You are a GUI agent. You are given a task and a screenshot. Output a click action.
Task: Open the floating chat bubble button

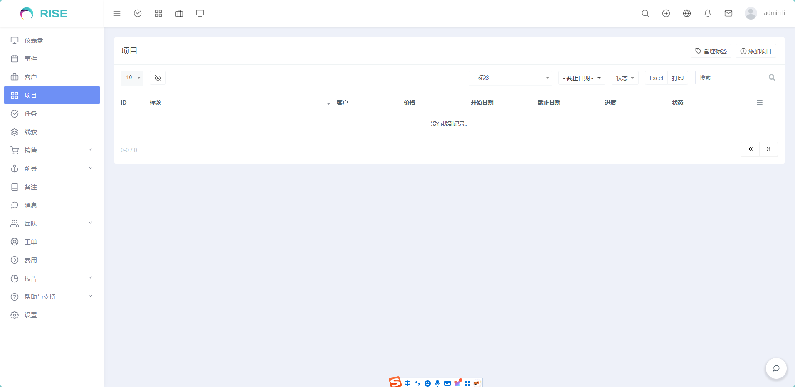point(776,368)
